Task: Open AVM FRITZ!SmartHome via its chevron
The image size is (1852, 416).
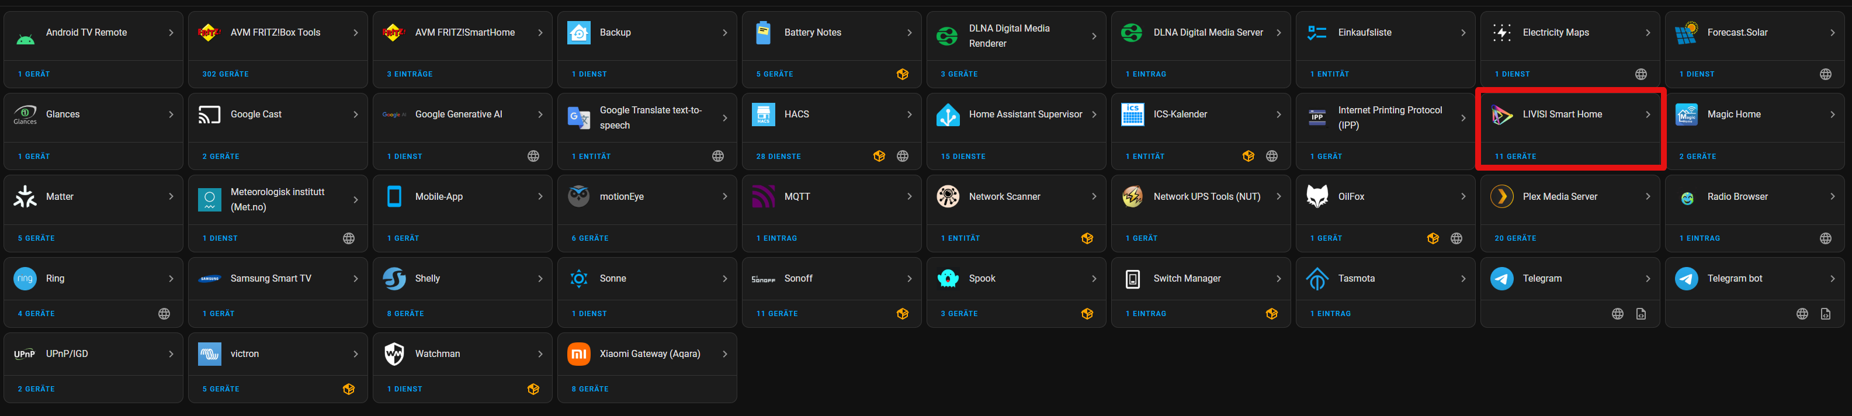Action: (x=540, y=32)
